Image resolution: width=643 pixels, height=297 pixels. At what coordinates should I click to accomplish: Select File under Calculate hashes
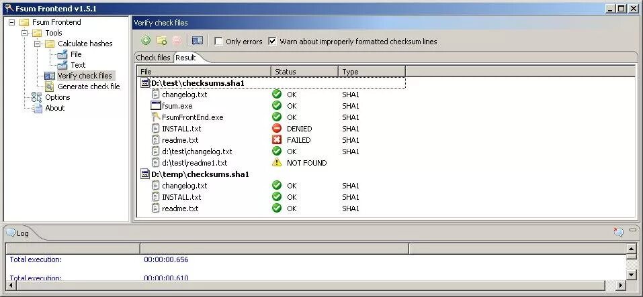pos(76,54)
